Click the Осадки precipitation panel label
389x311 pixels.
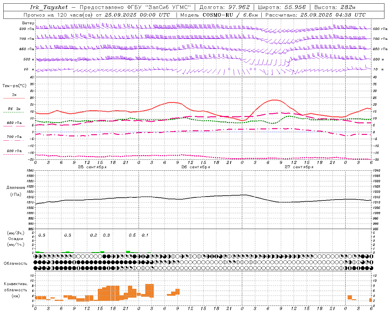15,239
